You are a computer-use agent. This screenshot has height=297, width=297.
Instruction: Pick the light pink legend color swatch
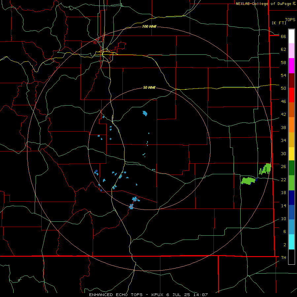click(x=291, y=51)
